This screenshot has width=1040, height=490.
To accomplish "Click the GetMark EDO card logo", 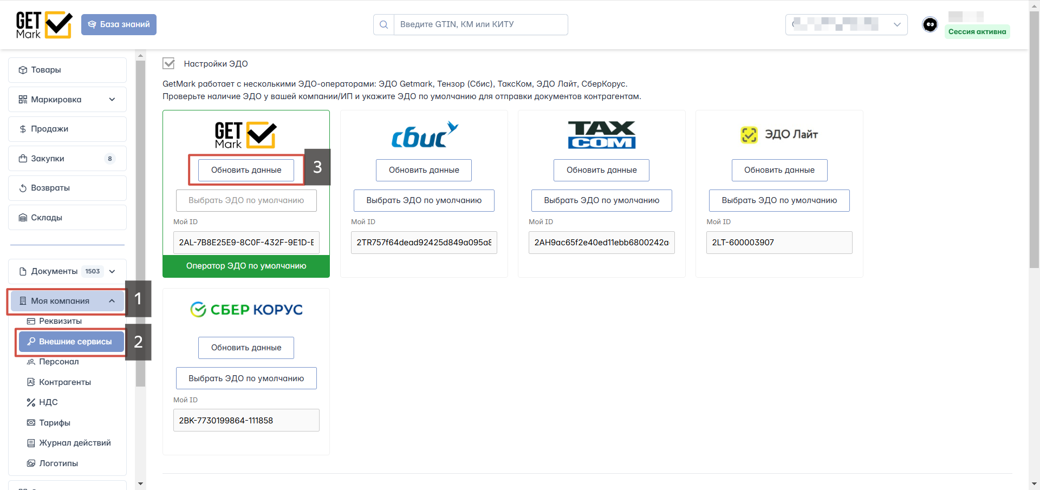I will coord(246,135).
